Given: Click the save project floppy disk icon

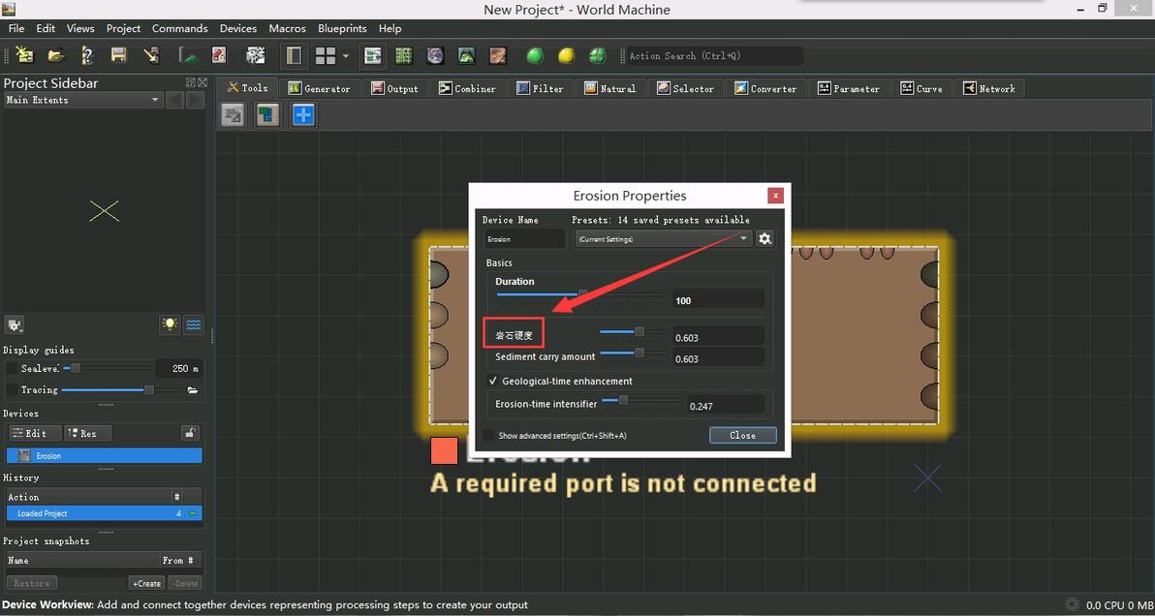Looking at the screenshot, I should coord(118,55).
